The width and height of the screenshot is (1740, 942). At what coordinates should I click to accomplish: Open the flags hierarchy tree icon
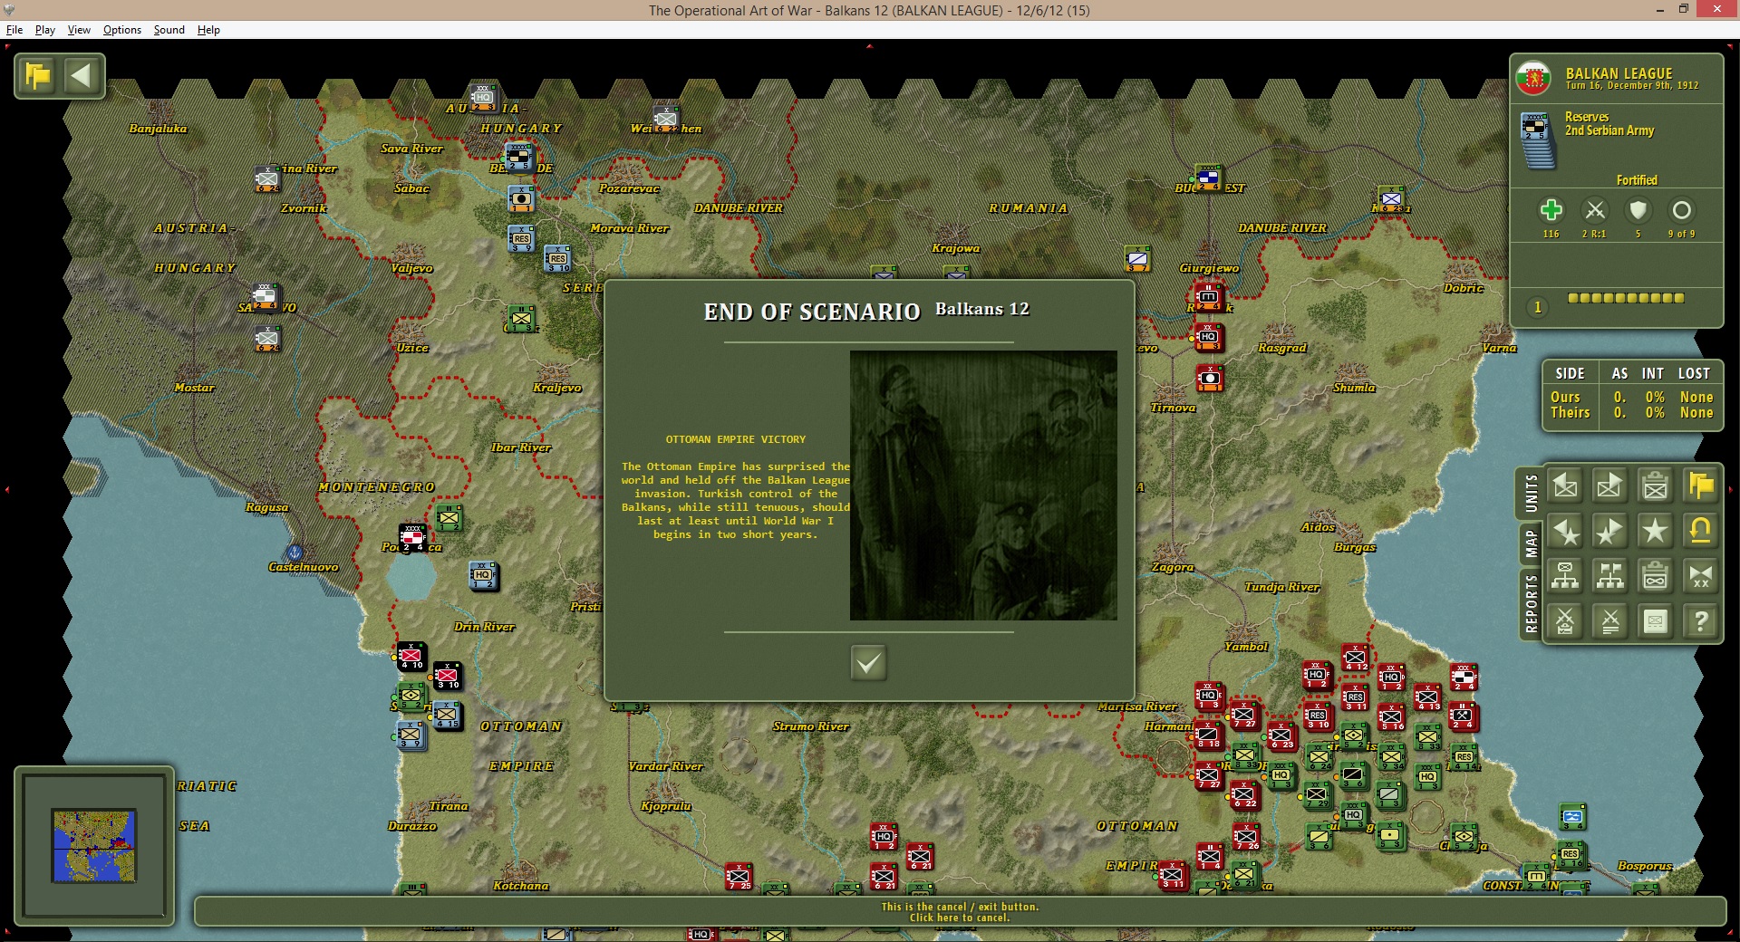(1610, 576)
